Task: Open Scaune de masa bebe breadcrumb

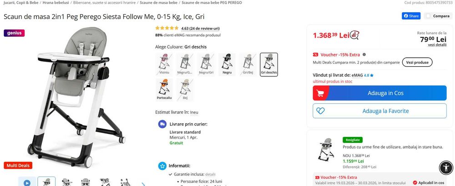Action: (x=158, y=3)
